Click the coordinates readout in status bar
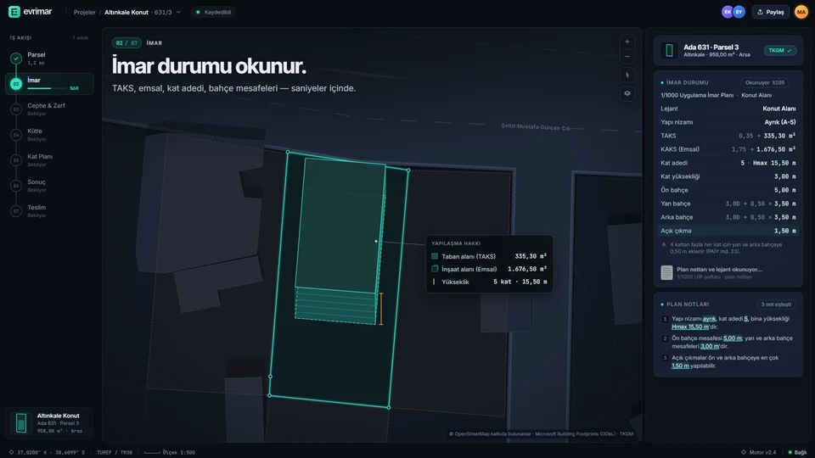The image size is (815, 458). click(47, 452)
